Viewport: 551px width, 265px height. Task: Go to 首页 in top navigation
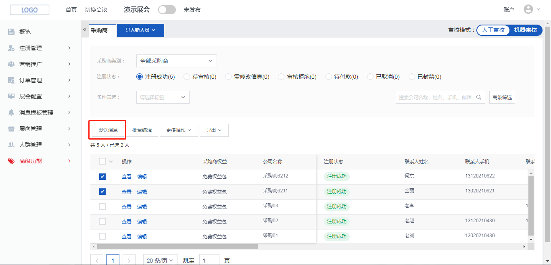(x=71, y=10)
